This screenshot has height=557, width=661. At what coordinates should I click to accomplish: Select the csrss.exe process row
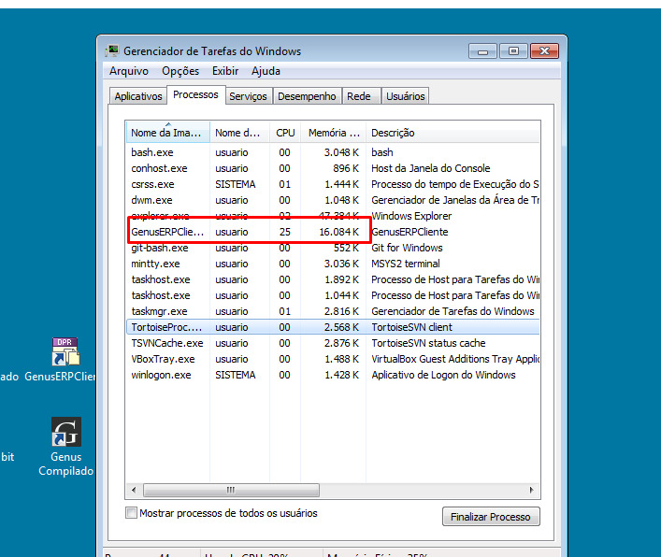(333, 184)
